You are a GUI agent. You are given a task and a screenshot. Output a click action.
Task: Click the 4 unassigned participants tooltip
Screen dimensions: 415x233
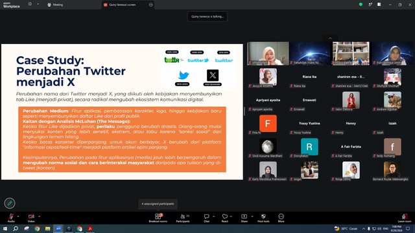(x=158, y=204)
